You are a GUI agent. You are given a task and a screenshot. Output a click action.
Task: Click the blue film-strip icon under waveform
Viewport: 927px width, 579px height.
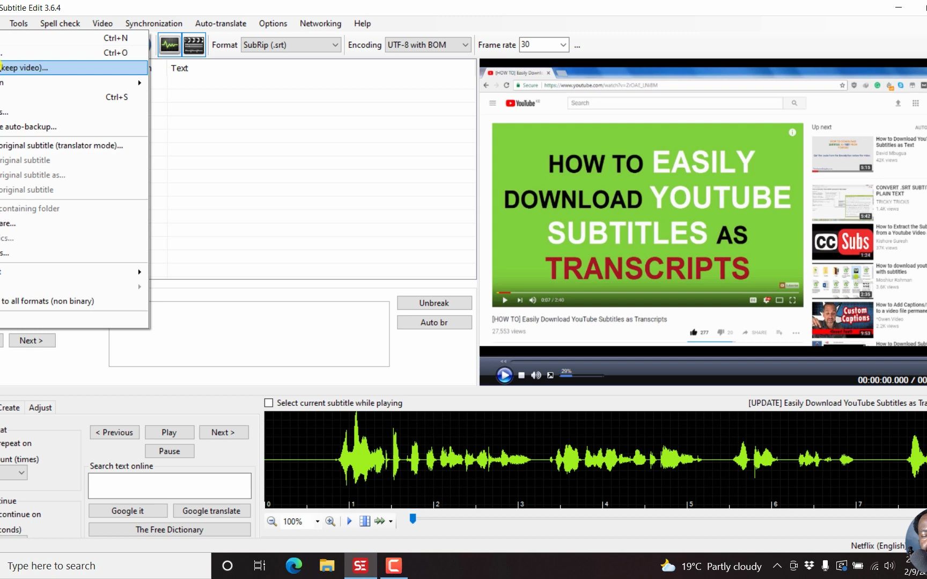365,521
